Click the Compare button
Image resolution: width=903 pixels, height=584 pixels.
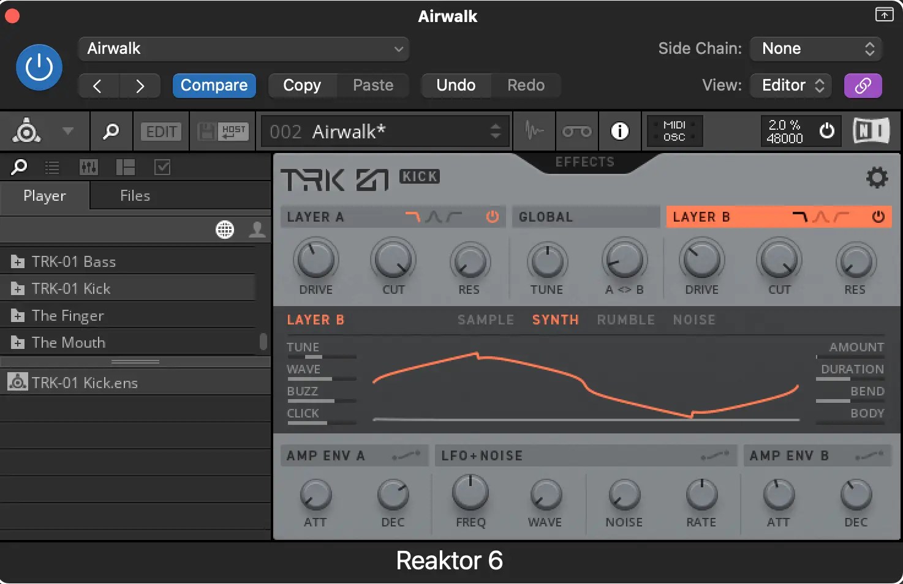pyautogui.click(x=214, y=85)
